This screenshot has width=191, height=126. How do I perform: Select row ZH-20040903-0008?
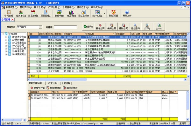(x=108, y=59)
